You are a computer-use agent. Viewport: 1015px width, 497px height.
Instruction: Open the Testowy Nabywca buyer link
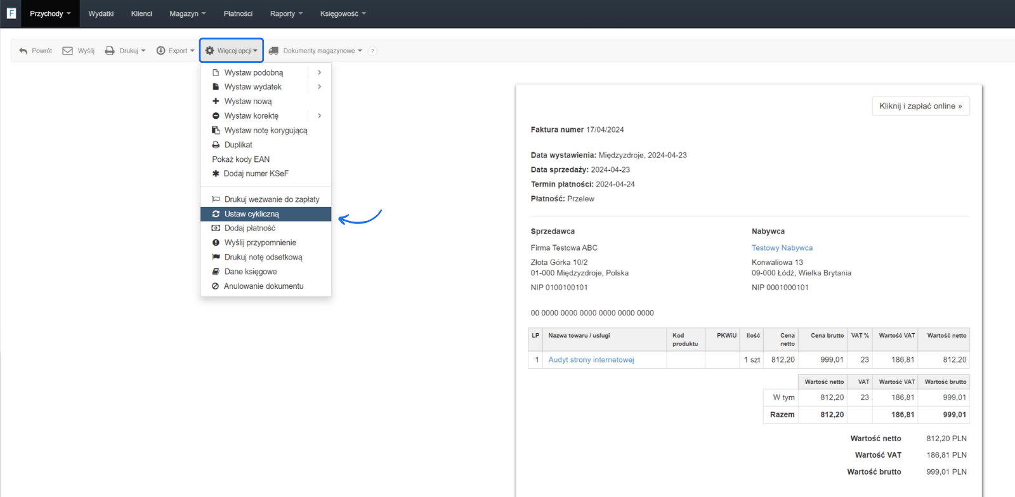[782, 248]
